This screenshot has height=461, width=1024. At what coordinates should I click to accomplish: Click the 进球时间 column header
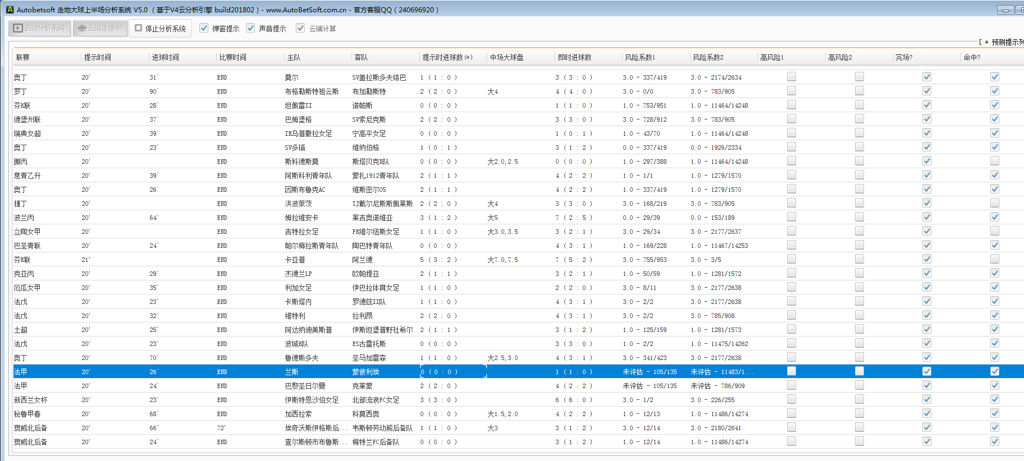[x=166, y=57]
